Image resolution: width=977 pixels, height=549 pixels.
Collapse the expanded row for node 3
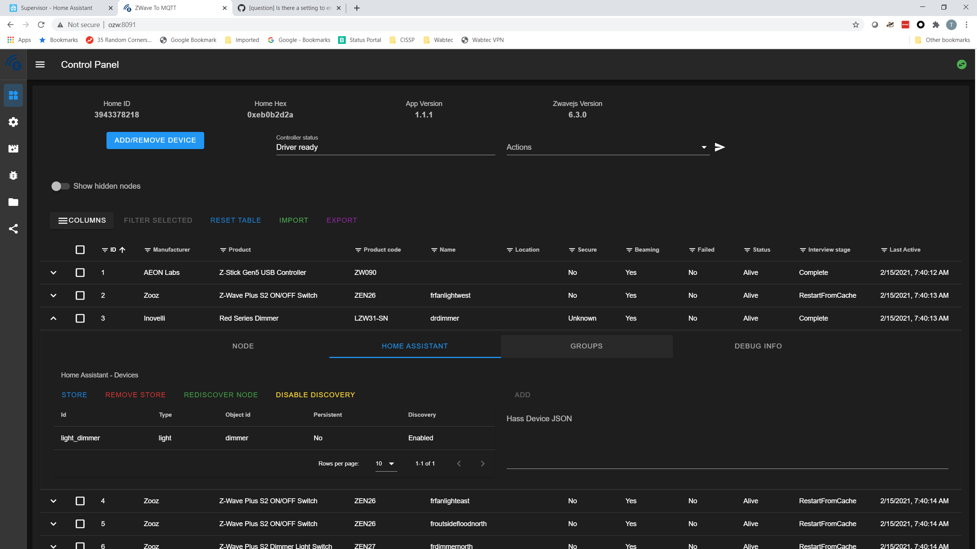[53, 318]
